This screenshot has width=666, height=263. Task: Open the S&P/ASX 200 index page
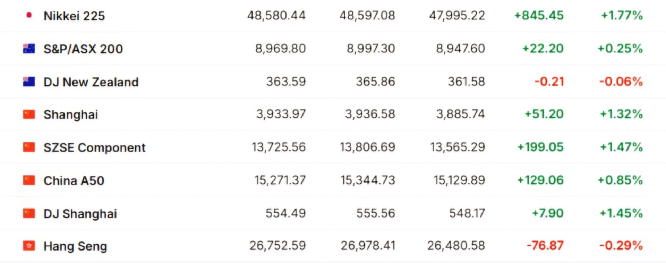83,49
